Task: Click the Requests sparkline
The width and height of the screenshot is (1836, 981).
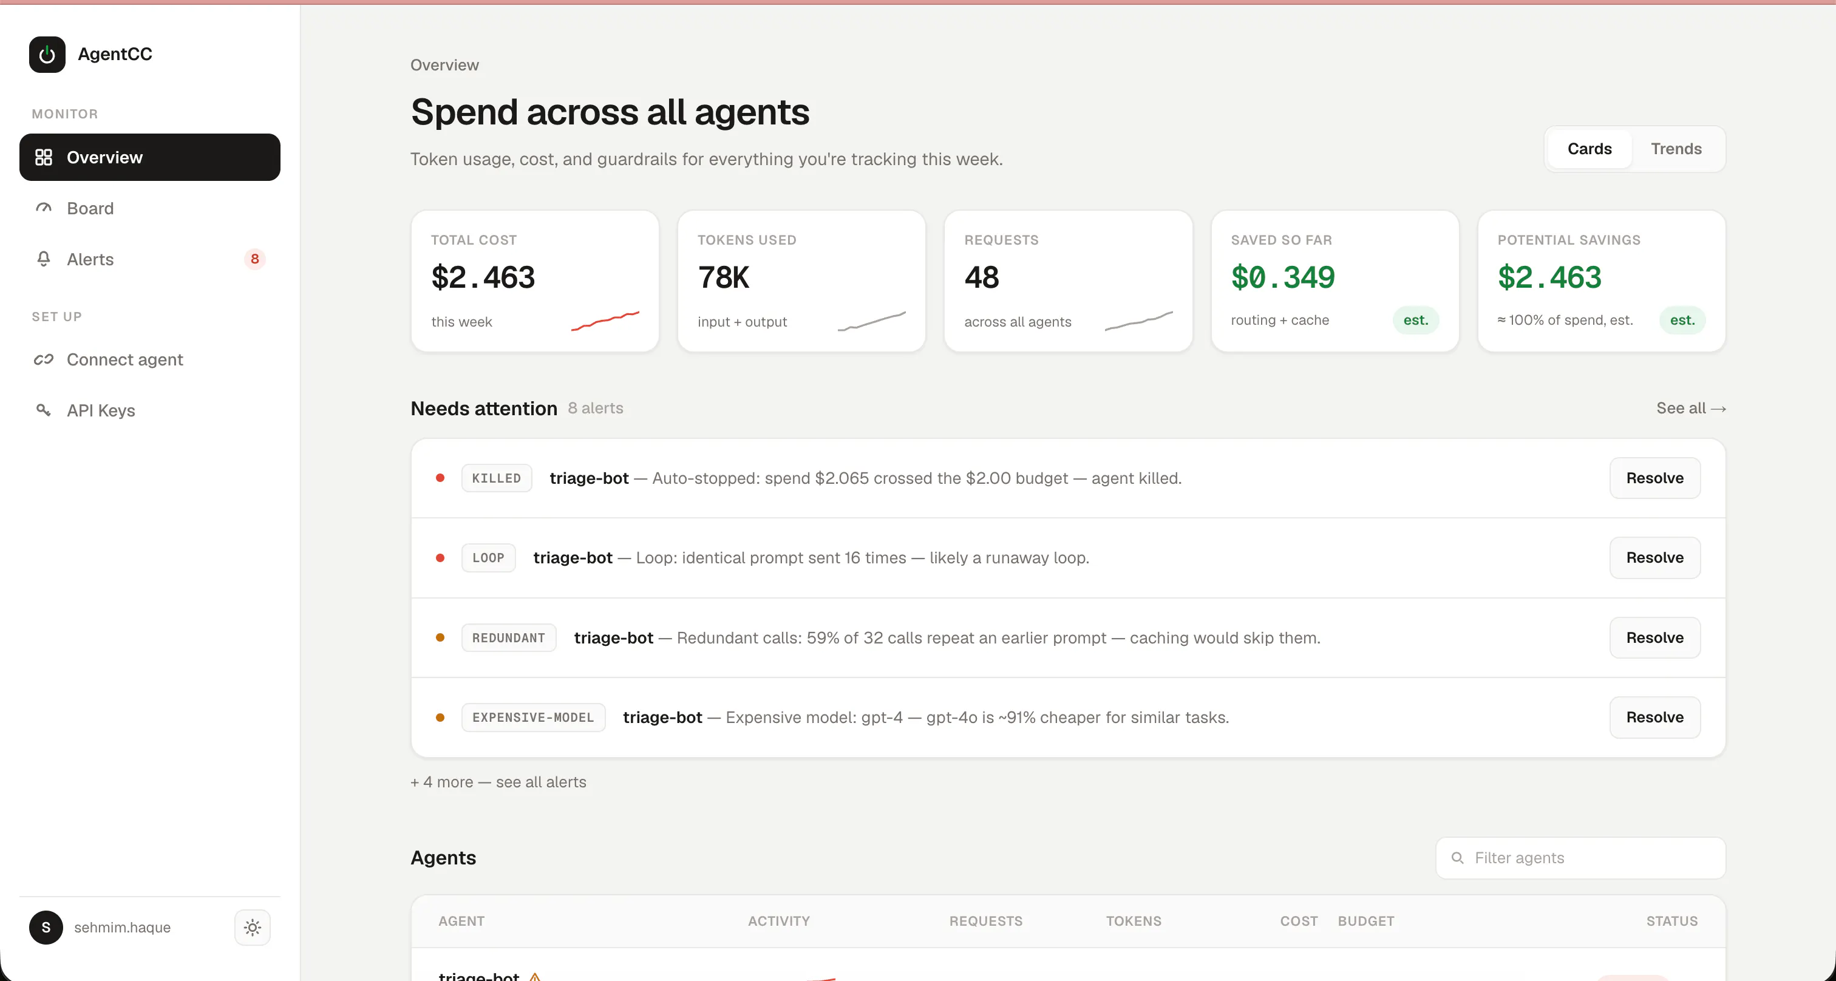Action: [x=1138, y=321]
